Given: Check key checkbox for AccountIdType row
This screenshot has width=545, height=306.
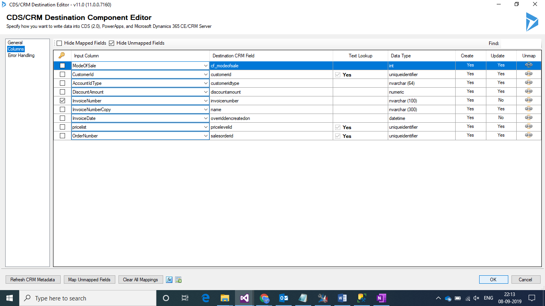Looking at the screenshot, I should pyautogui.click(x=62, y=83).
